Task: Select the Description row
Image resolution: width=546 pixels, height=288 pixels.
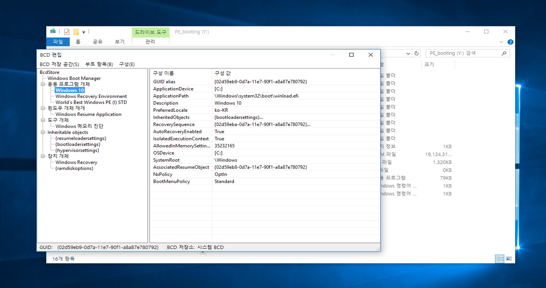Action: point(265,103)
